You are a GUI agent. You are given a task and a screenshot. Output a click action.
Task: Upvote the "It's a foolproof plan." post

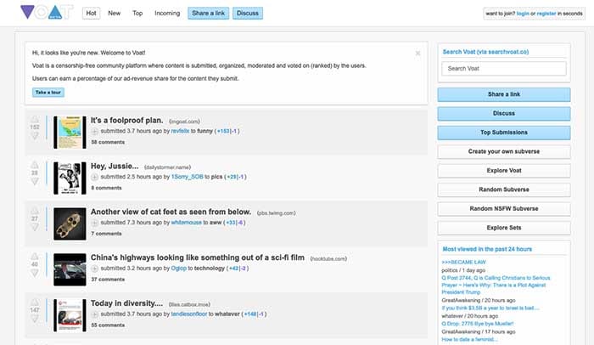click(35, 119)
